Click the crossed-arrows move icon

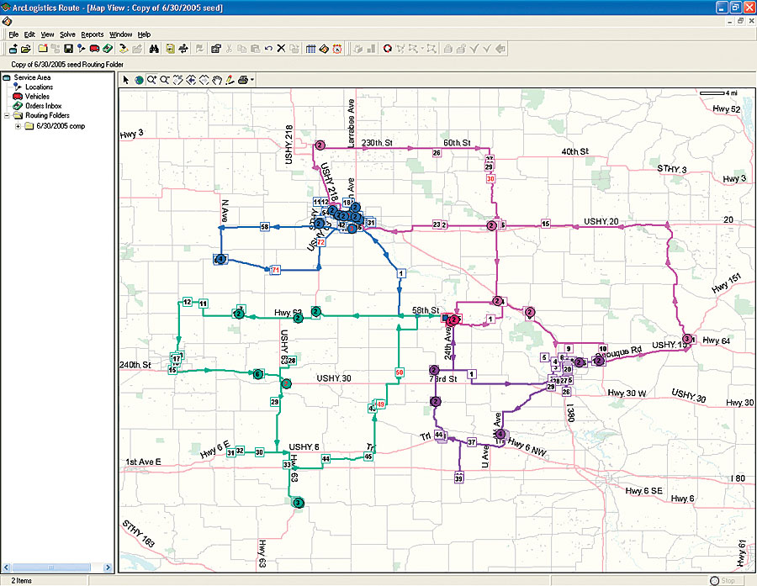click(x=183, y=49)
